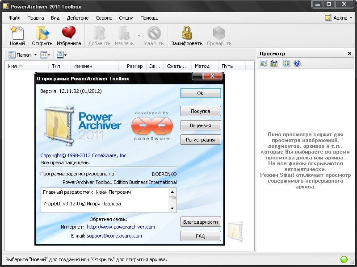Image resolution: width=357 pixels, height=267 pixels.
Task: Open the www.powerarchiver.com link
Action: [121, 227]
